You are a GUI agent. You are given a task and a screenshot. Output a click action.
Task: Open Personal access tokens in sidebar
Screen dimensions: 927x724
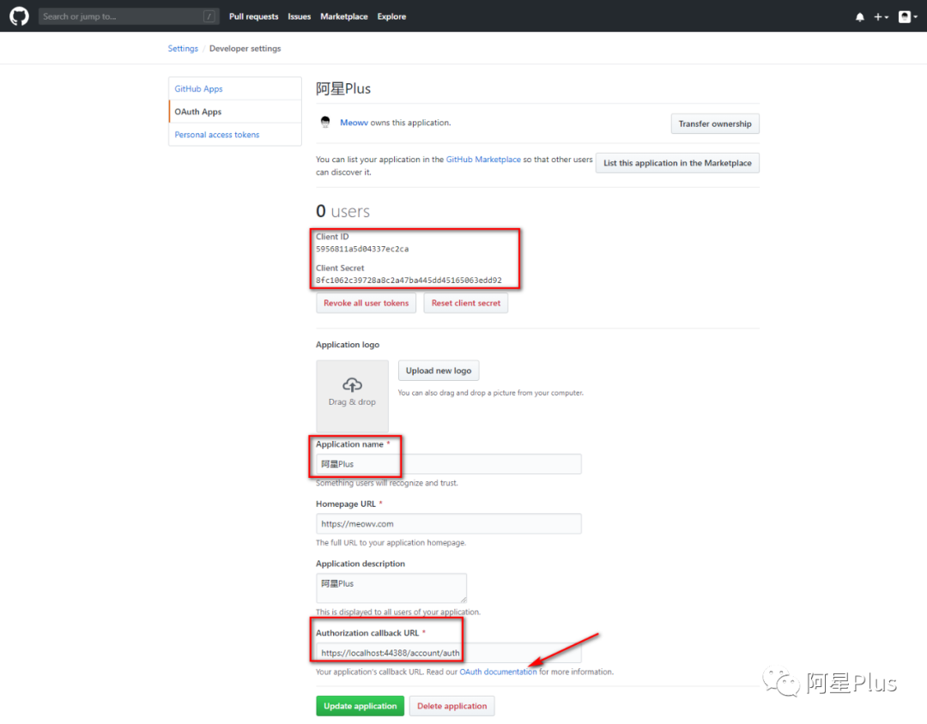click(234, 135)
